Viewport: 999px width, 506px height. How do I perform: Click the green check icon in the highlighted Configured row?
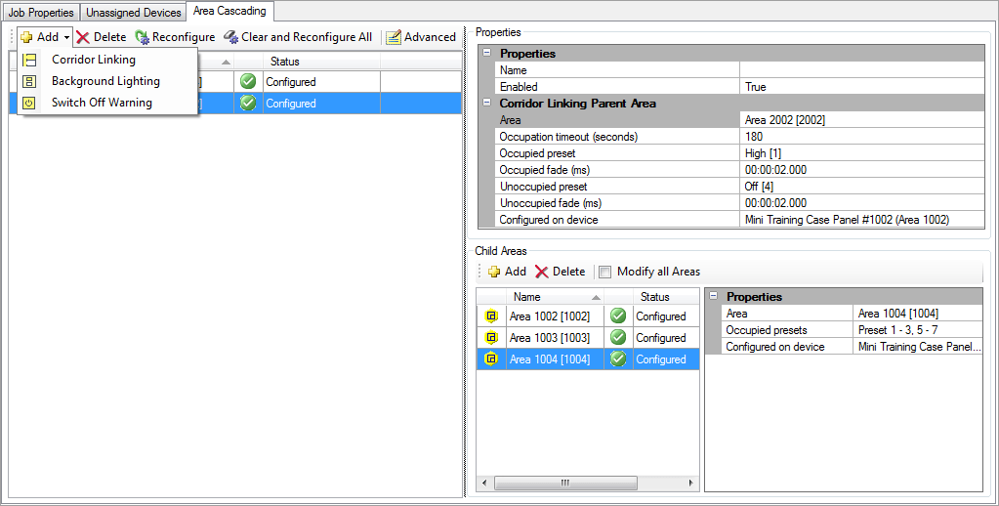(x=248, y=104)
